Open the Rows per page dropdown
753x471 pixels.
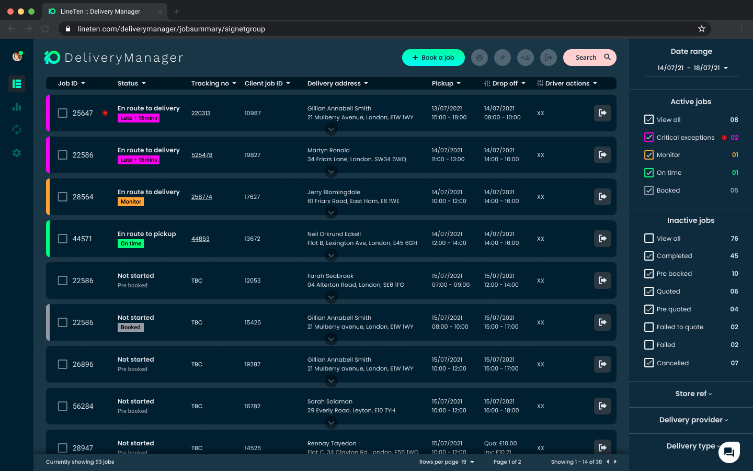click(467, 462)
